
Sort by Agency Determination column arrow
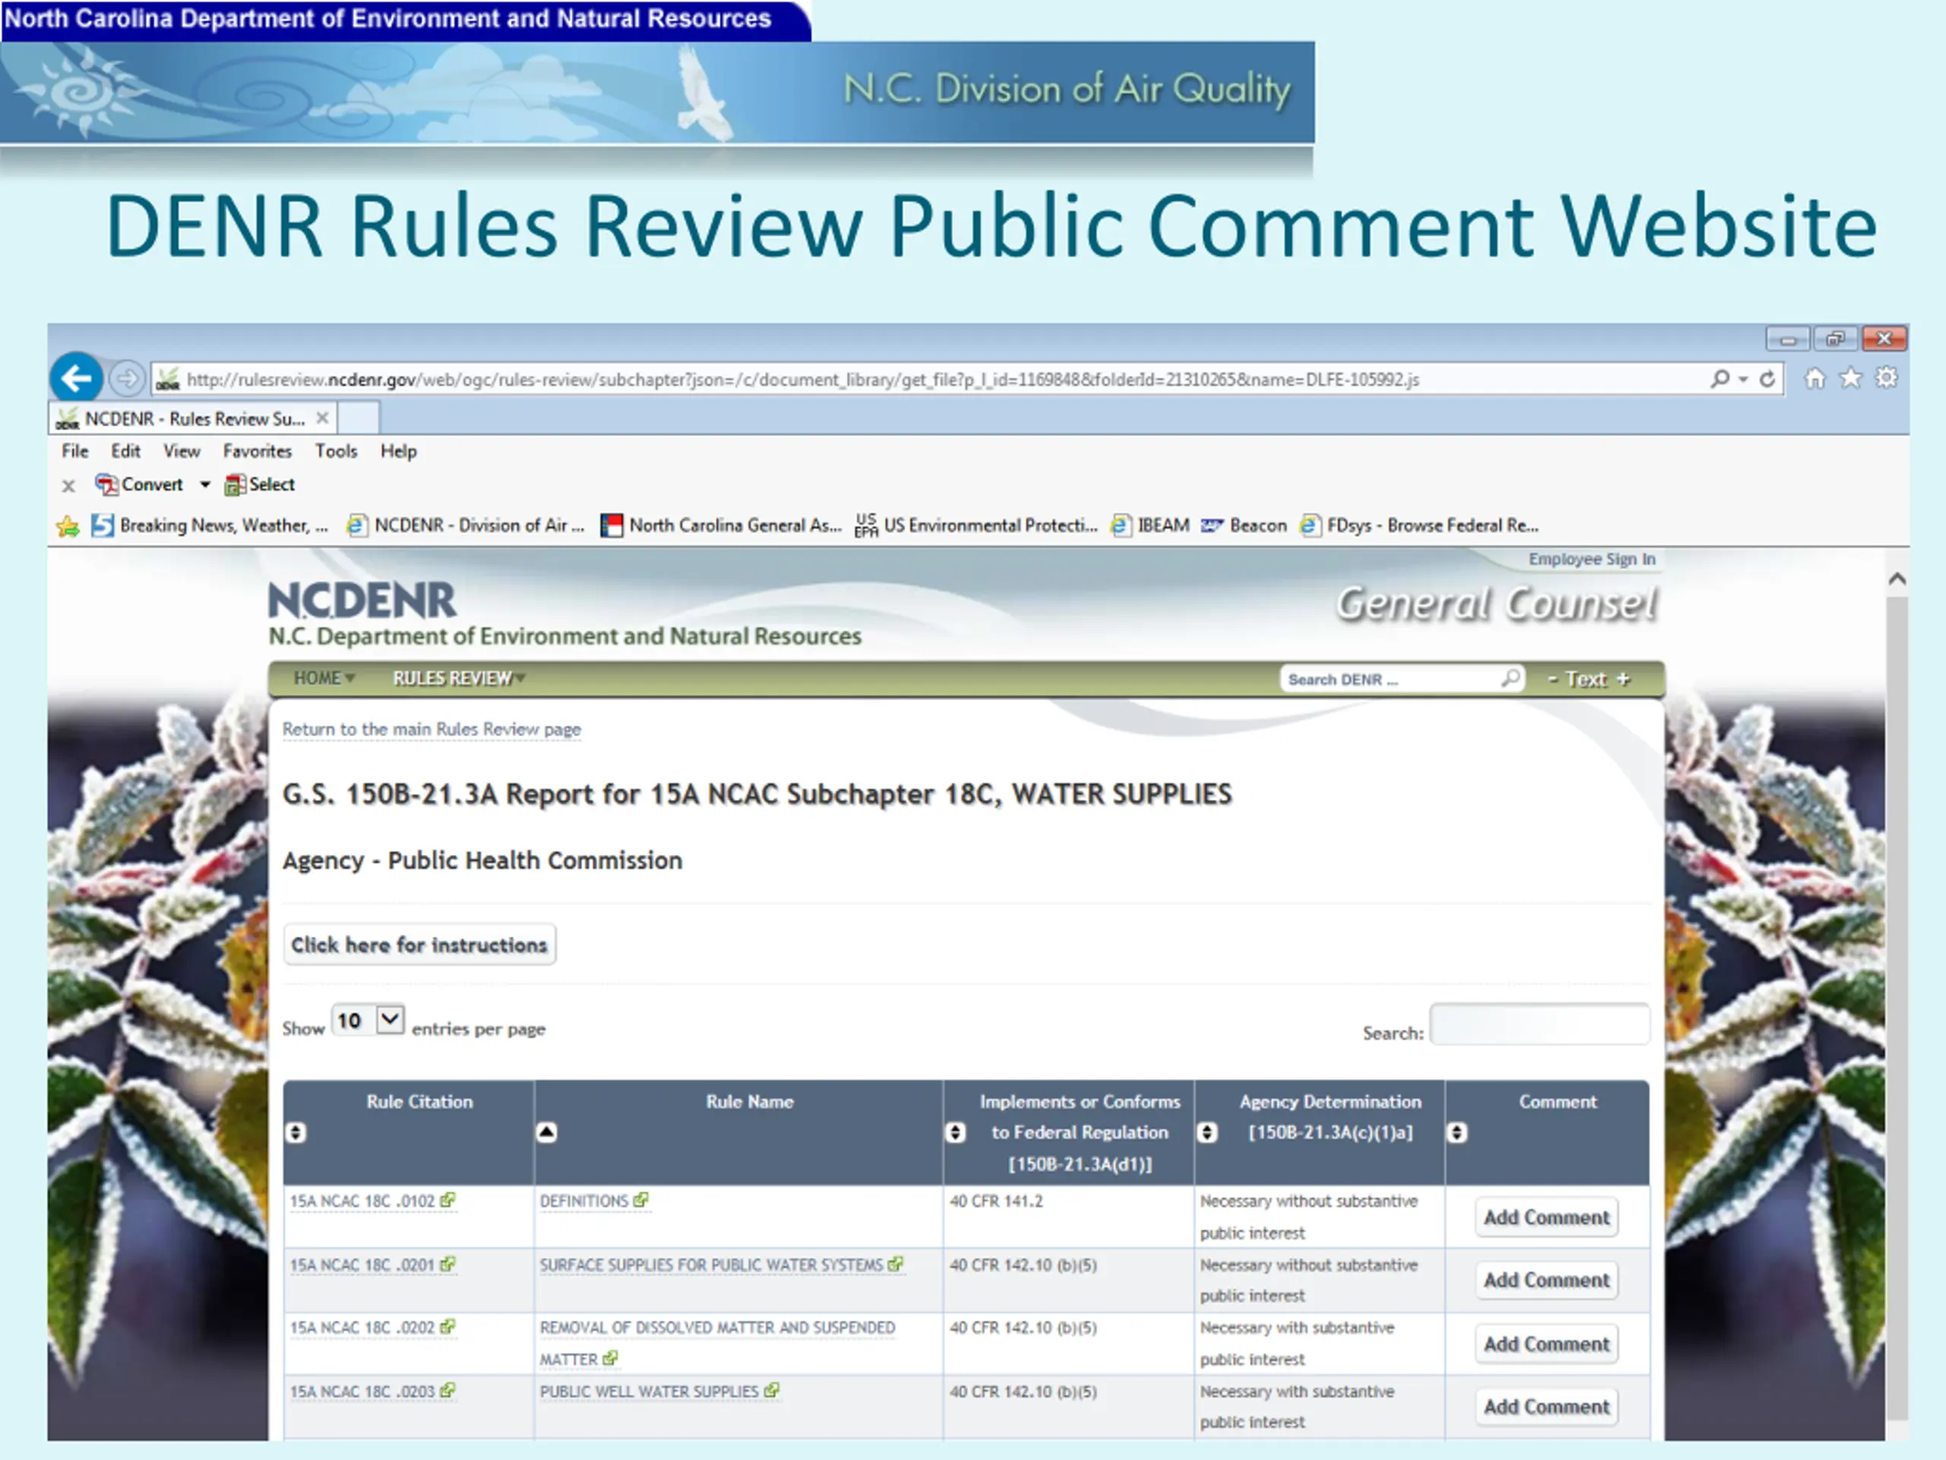pyautogui.click(x=1208, y=1134)
